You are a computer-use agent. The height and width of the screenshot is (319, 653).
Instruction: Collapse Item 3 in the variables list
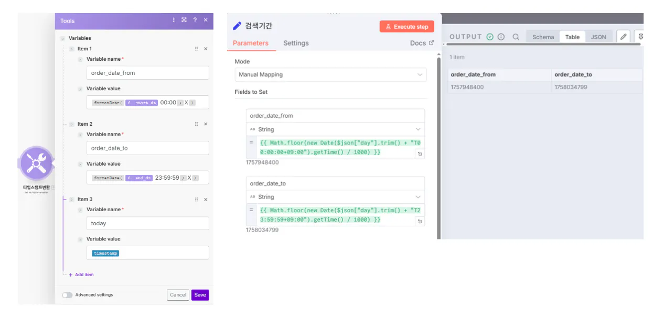(x=71, y=199)
